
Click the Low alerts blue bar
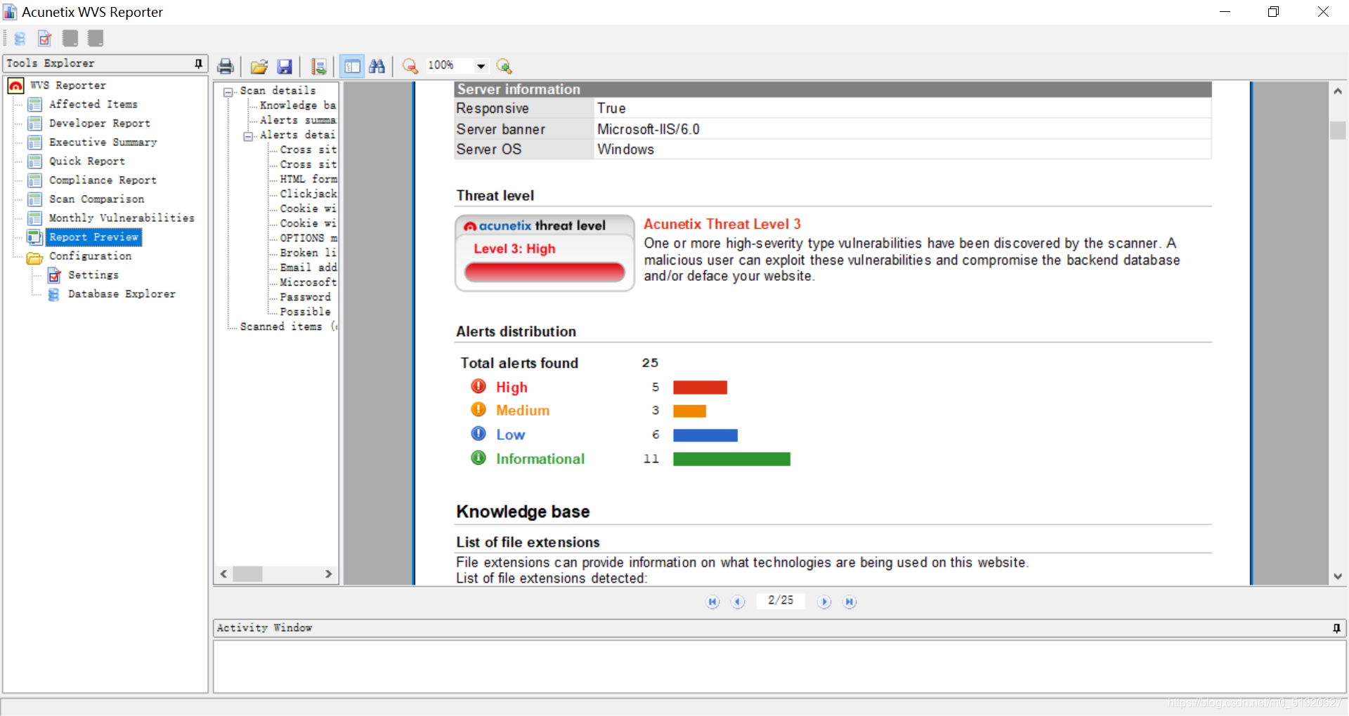point(705,435)
